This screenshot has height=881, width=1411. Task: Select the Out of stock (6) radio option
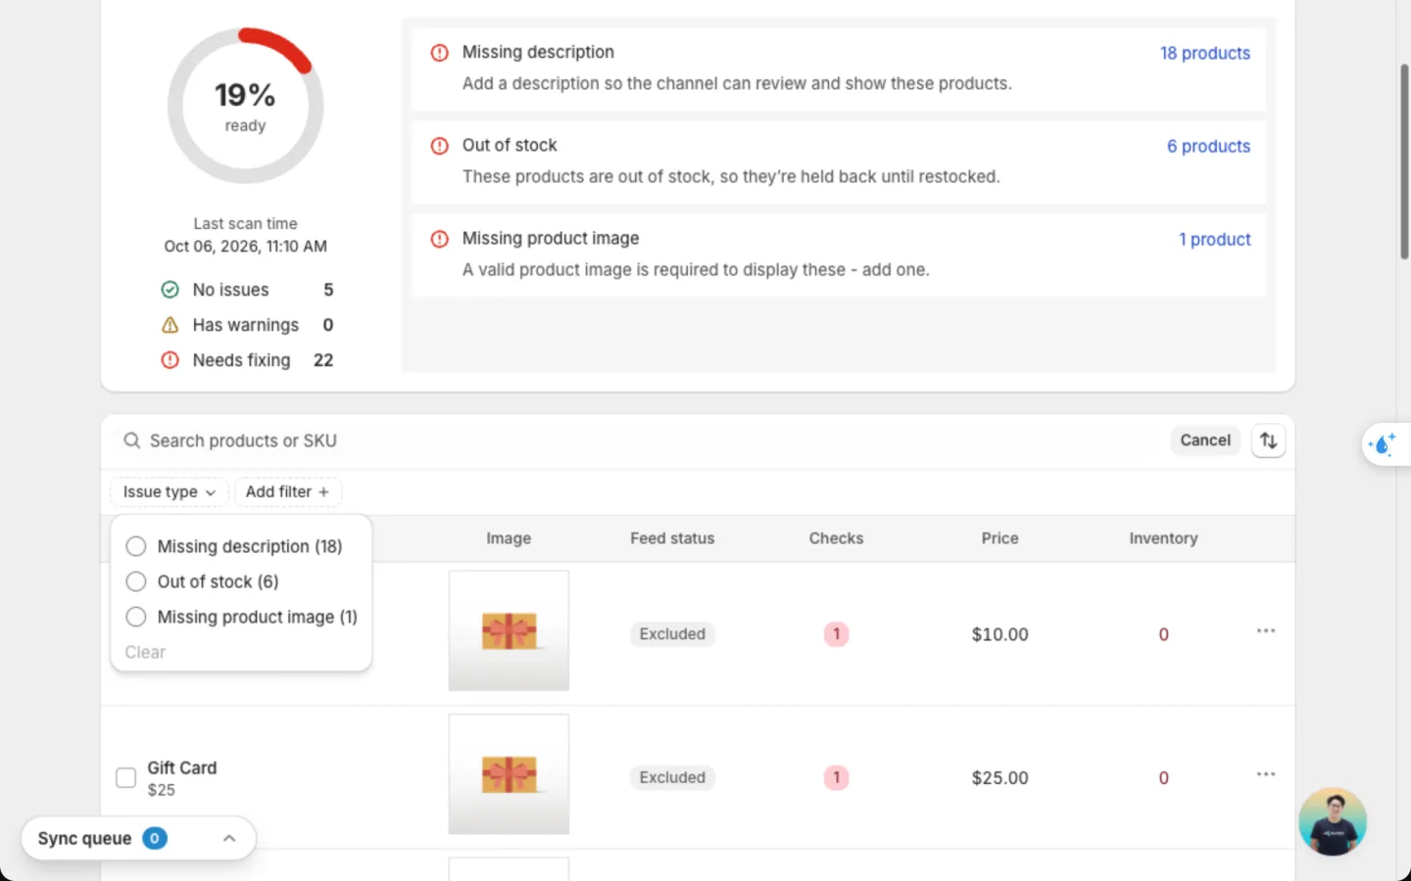pyautogui.click(x=136, y=581)
